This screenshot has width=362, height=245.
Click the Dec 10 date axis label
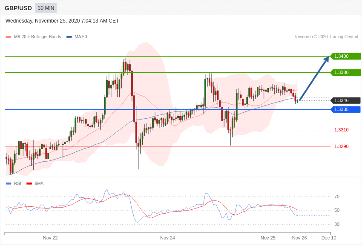tap(329, 238)
